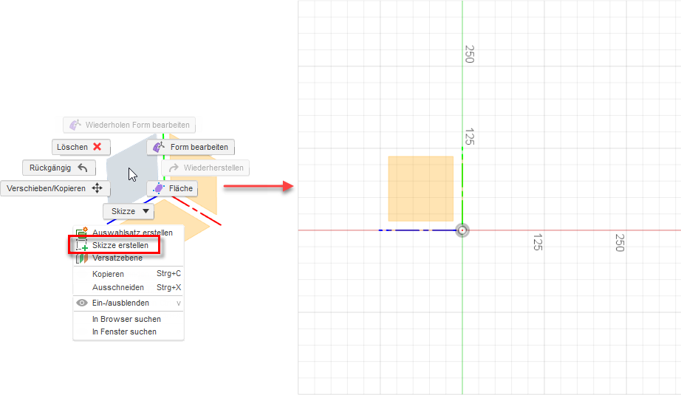Click the Wiederherstellen button label
This screenshot has height=395, width=681.
213,168
